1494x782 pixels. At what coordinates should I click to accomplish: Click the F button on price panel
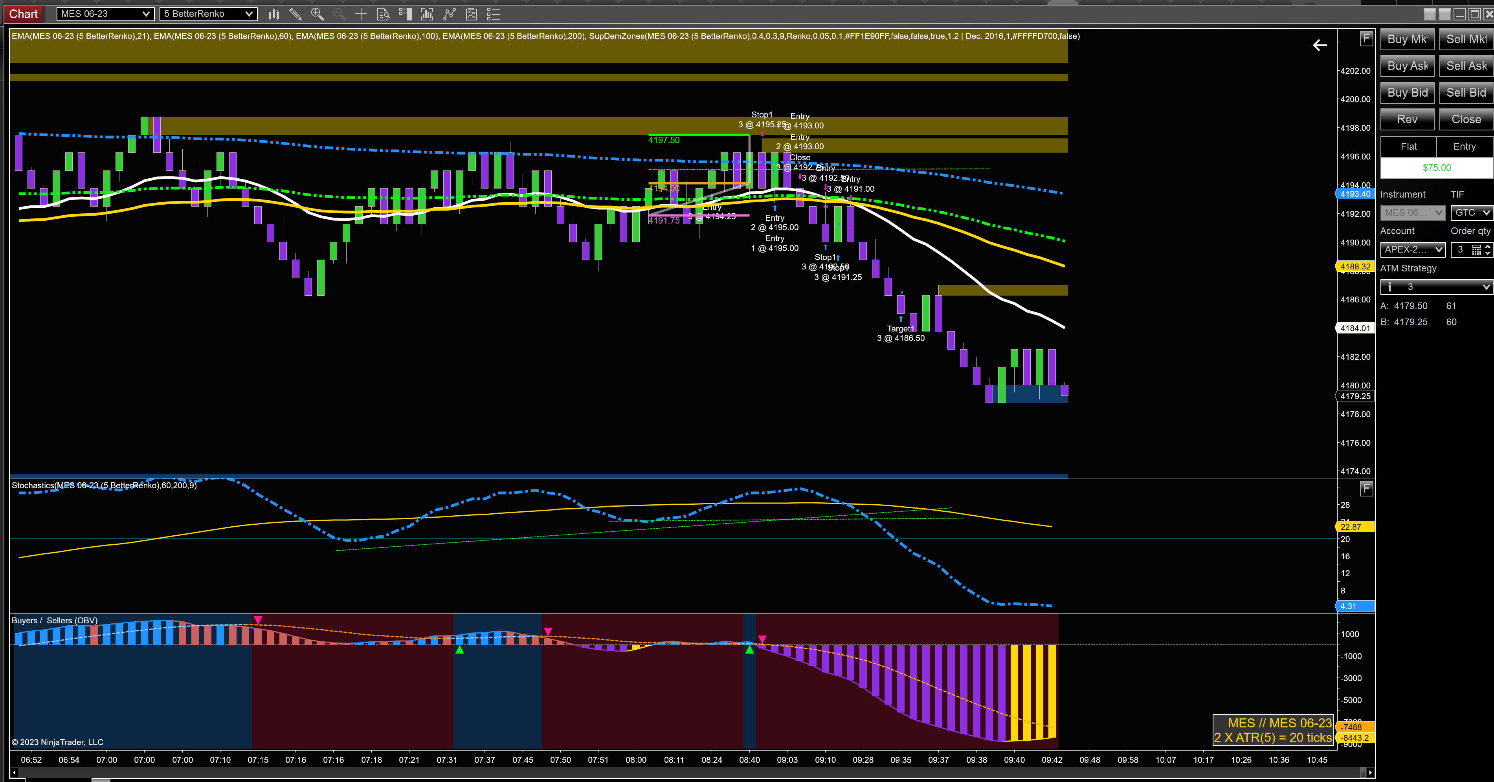[1366, 39]
